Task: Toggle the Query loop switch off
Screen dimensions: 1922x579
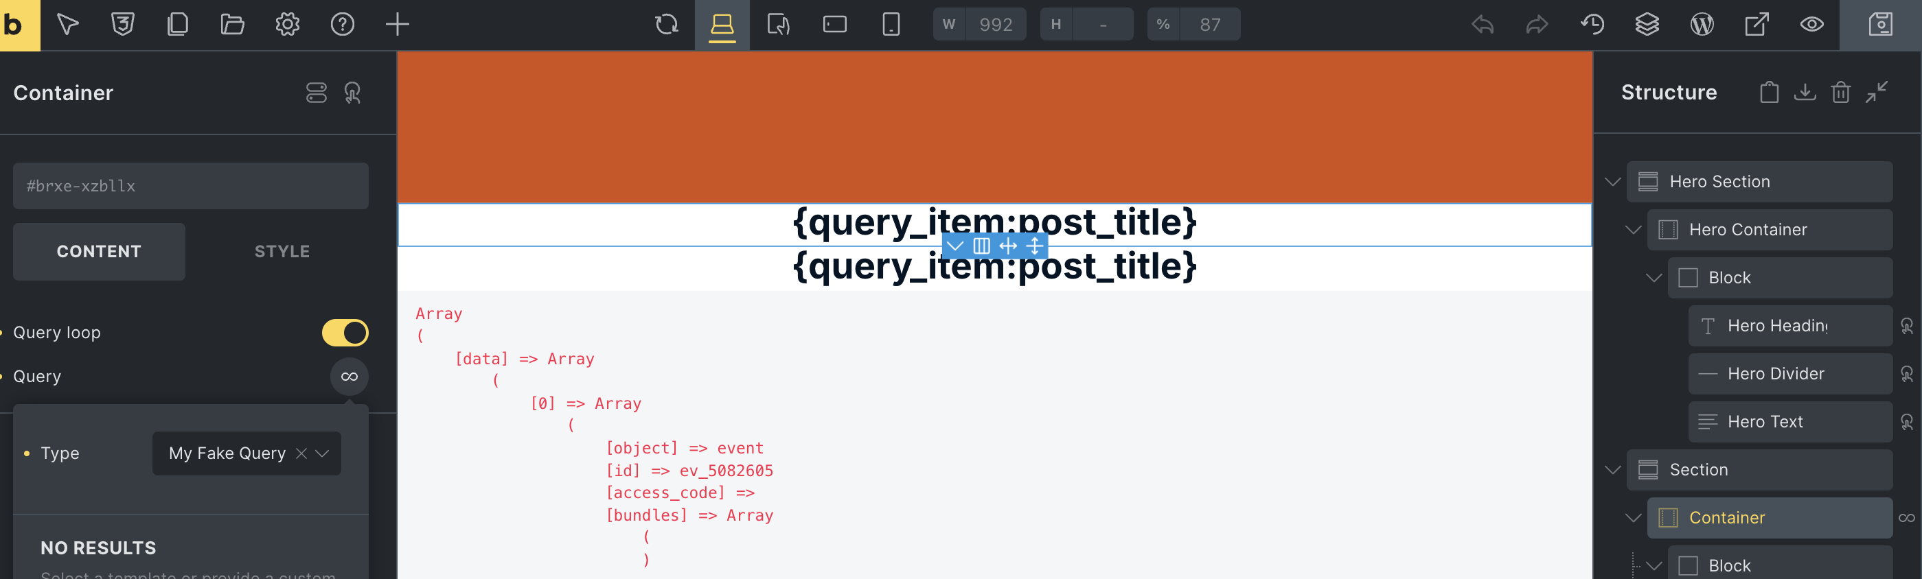Action: 345,332
